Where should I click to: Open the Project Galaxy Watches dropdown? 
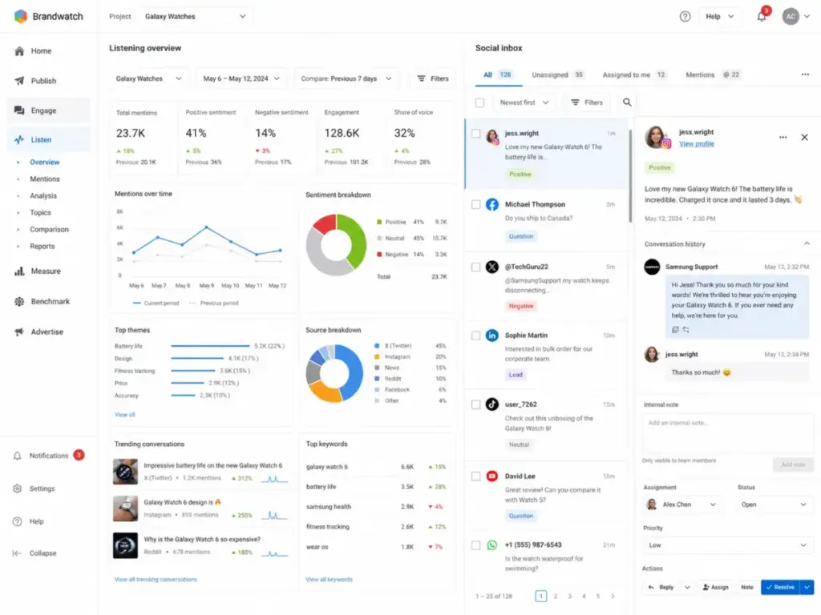click(x=196, y=17)
